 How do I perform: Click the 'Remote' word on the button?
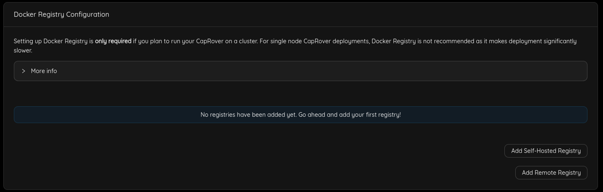pyautogui.click(x=545, y=173)
